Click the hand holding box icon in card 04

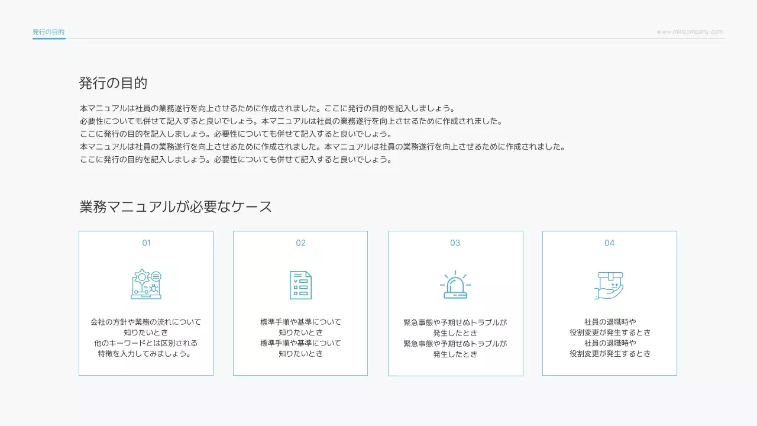point(610,284)
